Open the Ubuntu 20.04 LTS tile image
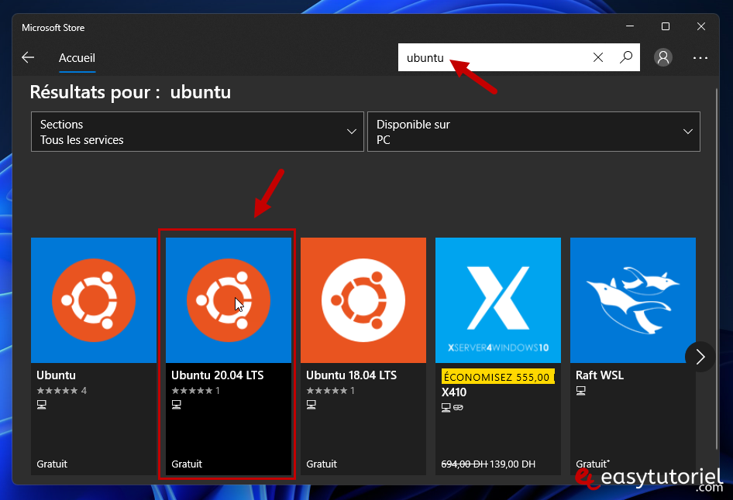The height and width of the screenshot is (500, 733). click(229, 300)
